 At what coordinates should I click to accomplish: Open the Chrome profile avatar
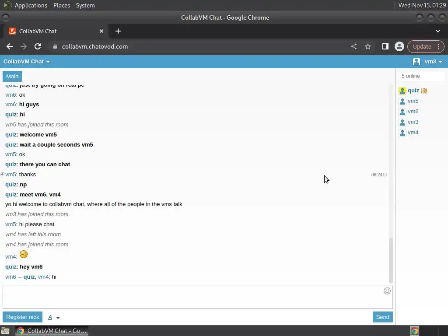click(x=399, y=46)
